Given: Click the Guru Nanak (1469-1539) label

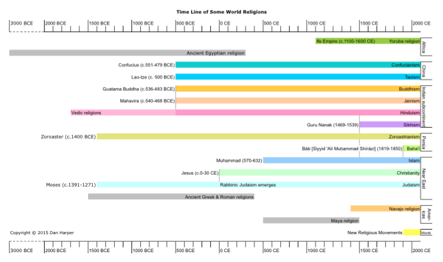Looking at the screenshot, I should 332,125.
